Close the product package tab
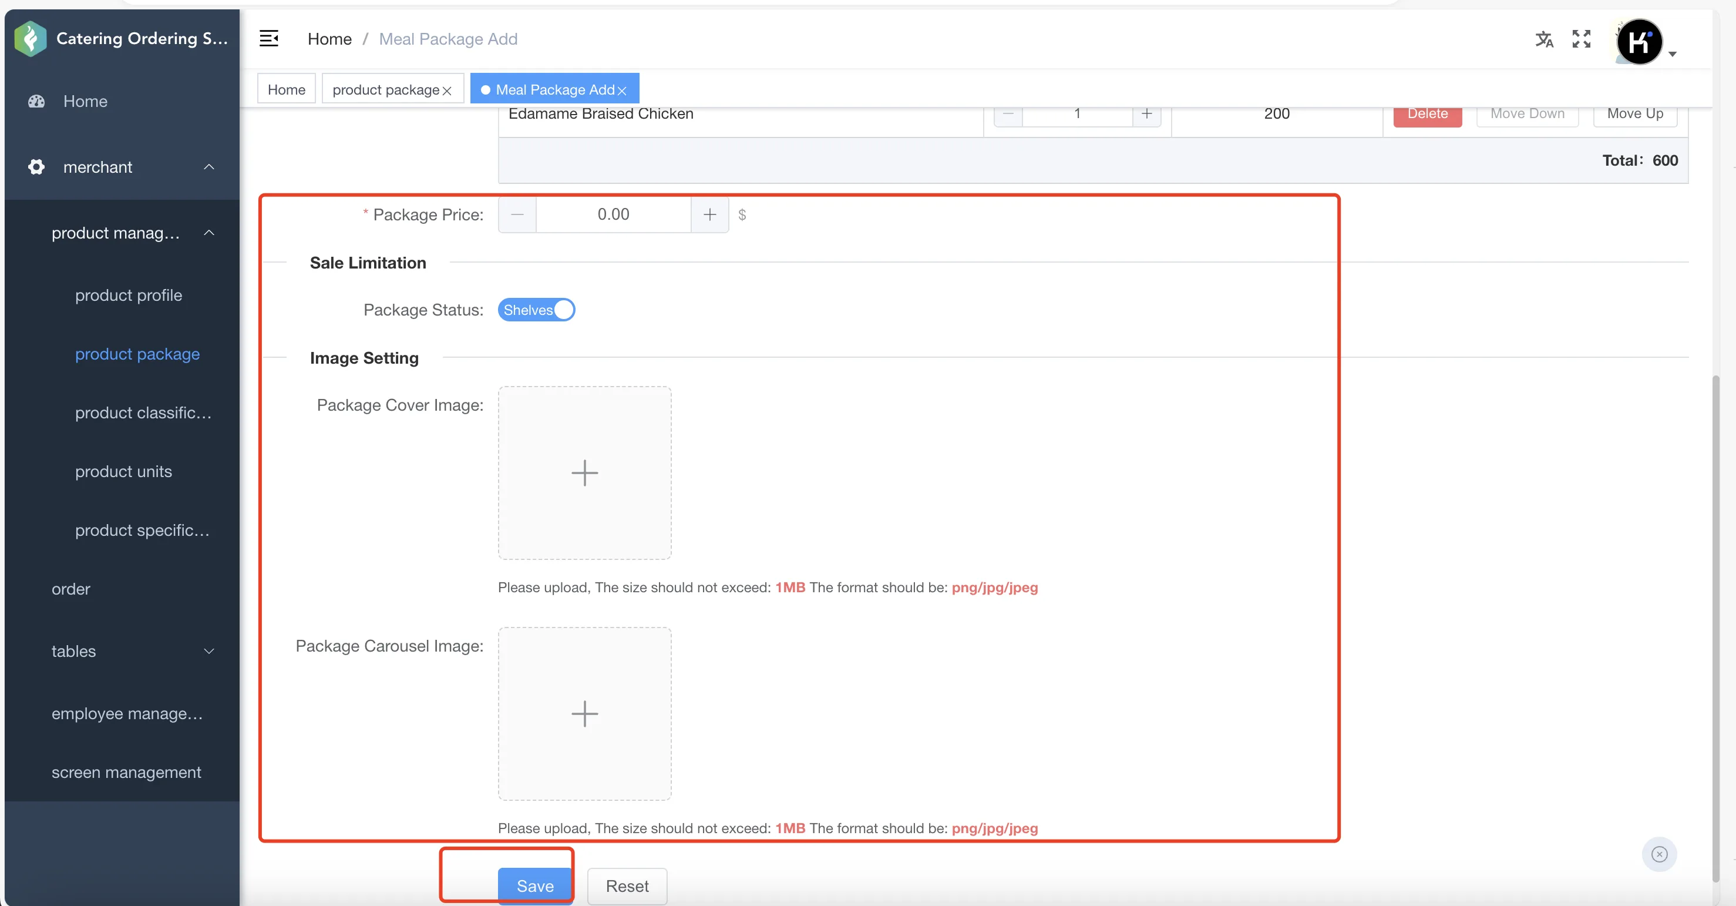1736x906 pixels. tap(447, 90)
